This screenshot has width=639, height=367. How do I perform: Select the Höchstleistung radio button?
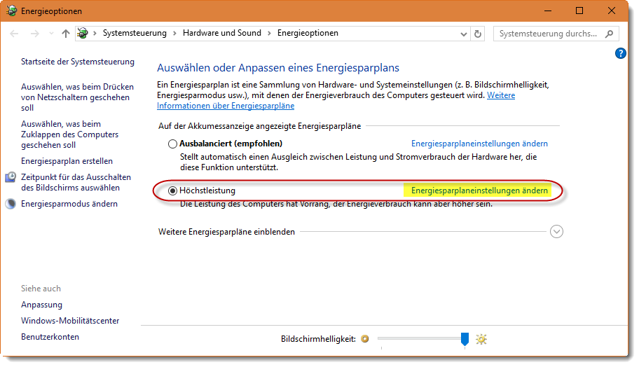172,191
